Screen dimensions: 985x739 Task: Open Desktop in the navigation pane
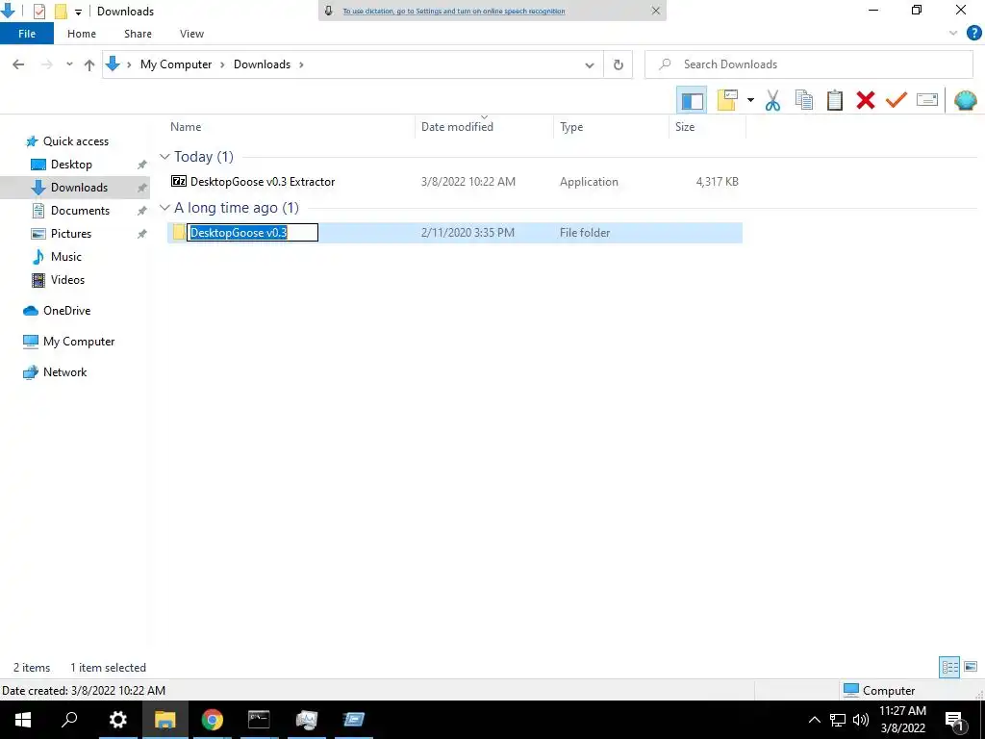pyautogui.click(x=71, y=165)
